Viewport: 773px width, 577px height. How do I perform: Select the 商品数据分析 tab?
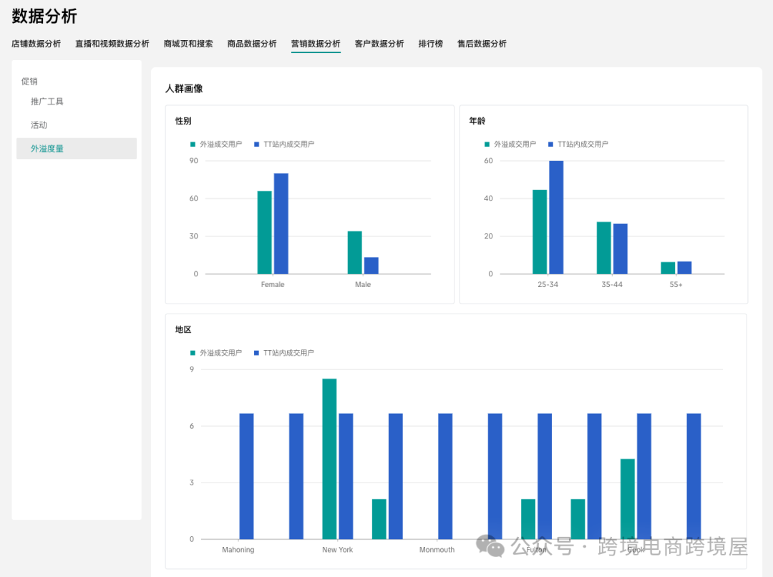coord(252,44)
